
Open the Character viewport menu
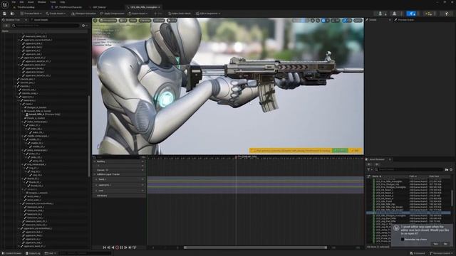click(x=145, y=21)
